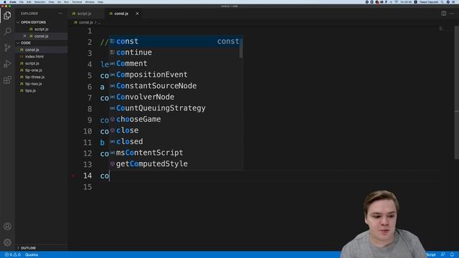This screenshot has width=459, height=258.
Task: Close const.js in Open Editors list
Action: pos(24,36)
